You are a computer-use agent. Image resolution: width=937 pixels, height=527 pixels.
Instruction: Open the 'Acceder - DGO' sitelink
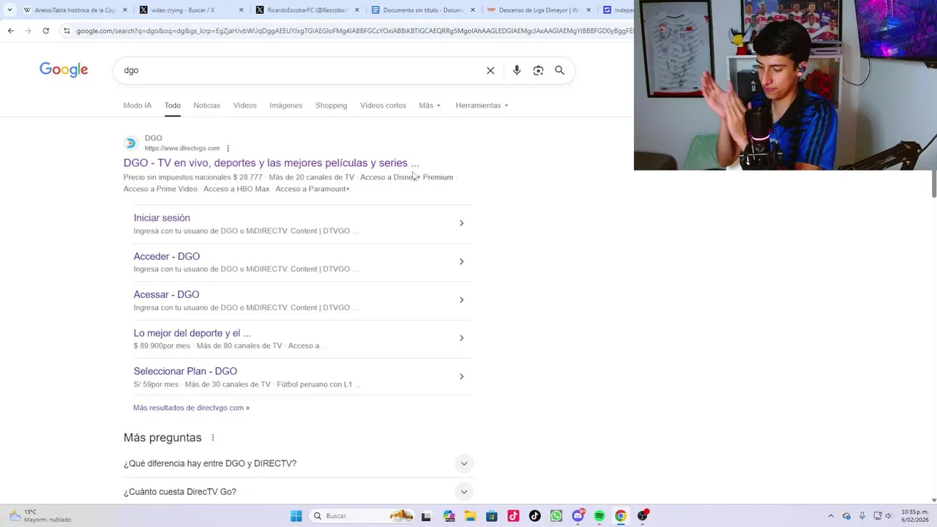pos(166,256)
